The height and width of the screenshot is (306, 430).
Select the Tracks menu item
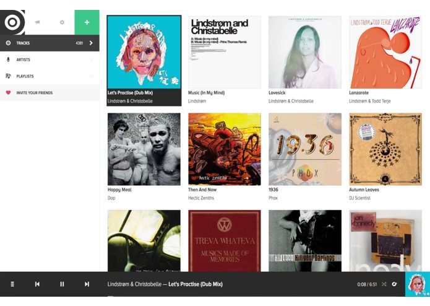point(49,43)
